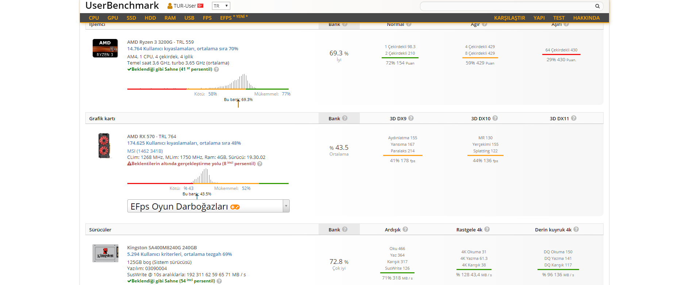Click the Kötü: 58% label
686x285 pixels.
[x=205, y=94]
